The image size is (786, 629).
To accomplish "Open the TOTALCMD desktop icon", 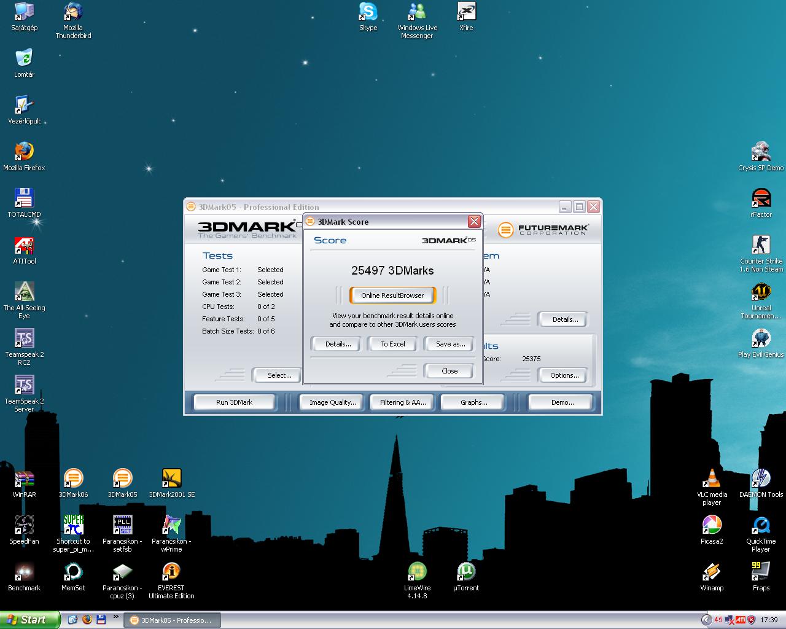I will 24,204.
